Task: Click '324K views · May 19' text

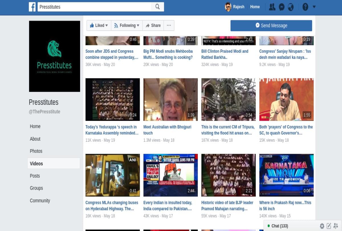Action: tap(217, 64)
